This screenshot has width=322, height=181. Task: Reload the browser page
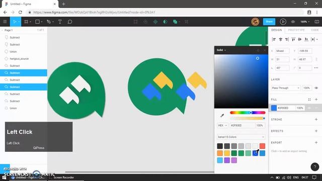(20, 12)
